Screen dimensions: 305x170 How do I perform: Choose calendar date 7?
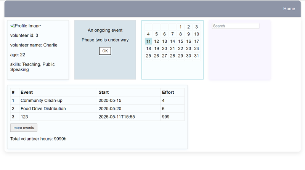[x=173, y=34]
